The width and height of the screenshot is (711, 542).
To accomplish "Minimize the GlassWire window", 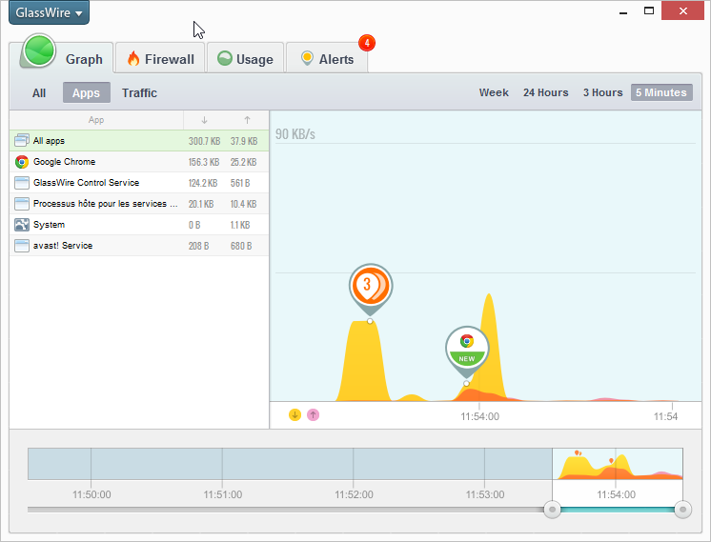I will pyautogui.click(x=623, y=11).
